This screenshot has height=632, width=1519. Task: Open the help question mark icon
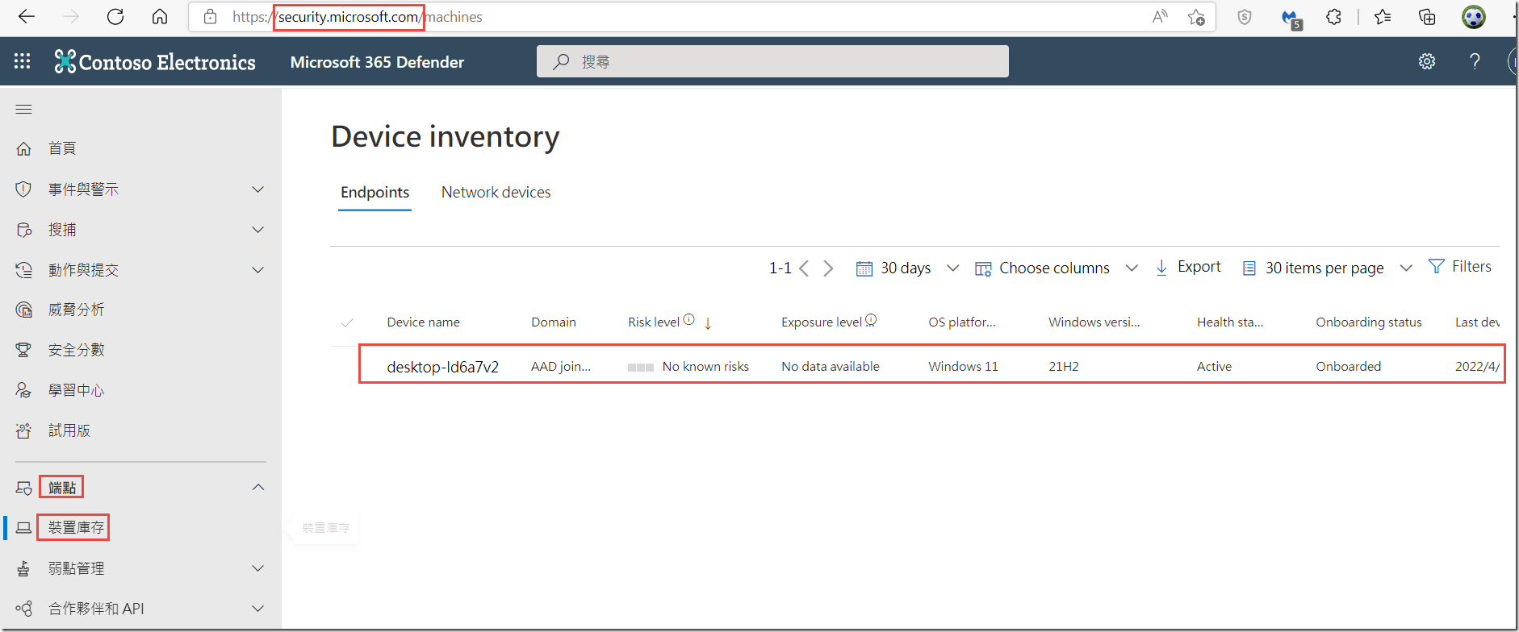[1475, 61]
